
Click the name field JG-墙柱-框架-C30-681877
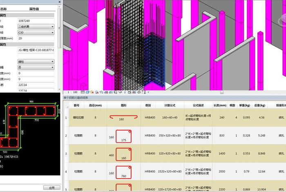point(36,50)
